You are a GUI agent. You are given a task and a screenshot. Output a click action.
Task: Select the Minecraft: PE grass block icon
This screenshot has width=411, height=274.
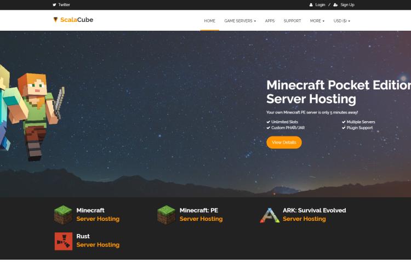tap(166, 215)
